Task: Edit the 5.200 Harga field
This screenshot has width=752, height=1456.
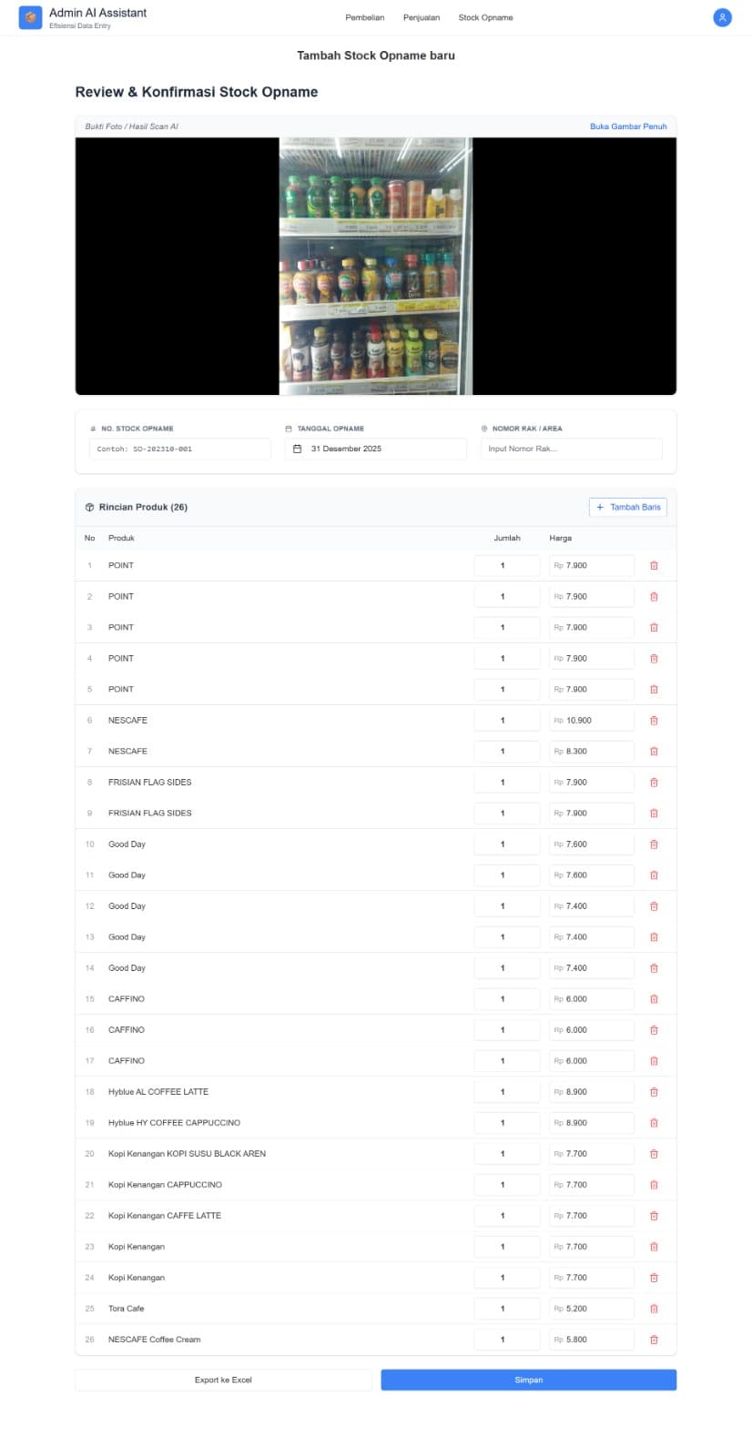Action: pyautogui.click(x=592, y=1309)
